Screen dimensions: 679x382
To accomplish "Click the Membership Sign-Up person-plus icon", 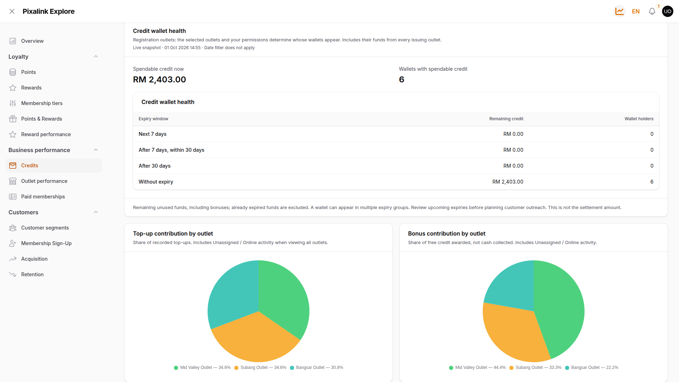I will pos(13,243).
